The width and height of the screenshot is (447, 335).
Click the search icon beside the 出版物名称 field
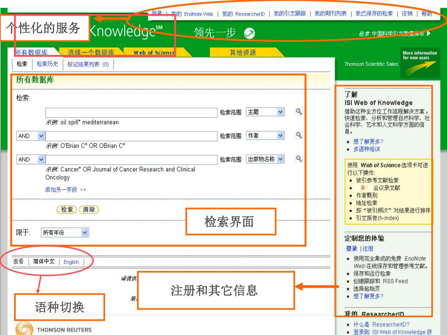299,159
